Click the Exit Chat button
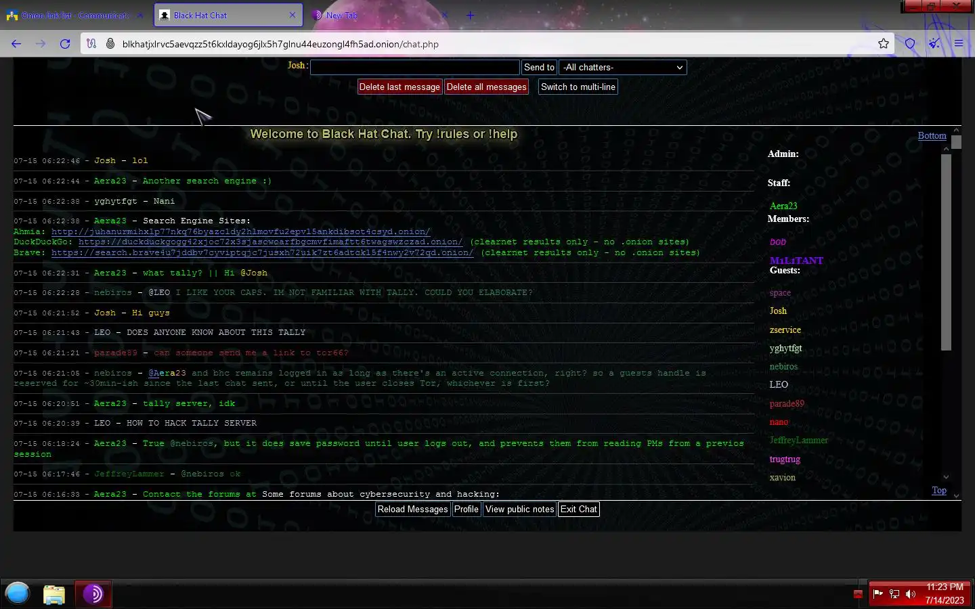Screen dimensions: 975x609 click(x=579, y=509)
